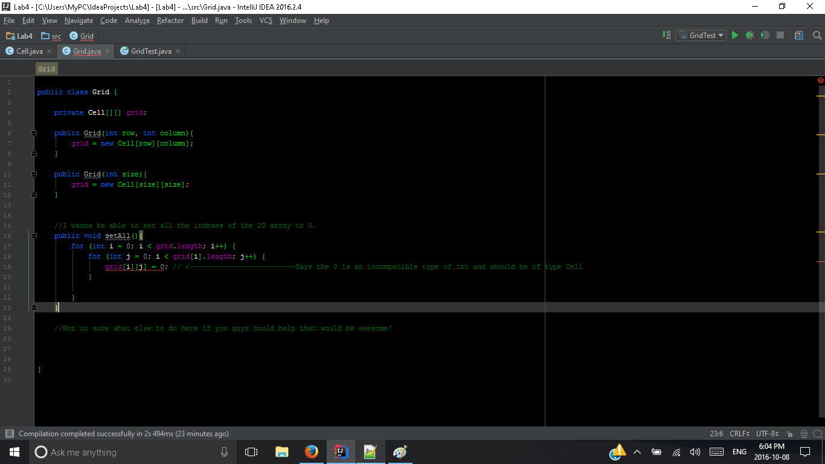Open the Hector inspection profile icon

(x=804, y=434)
